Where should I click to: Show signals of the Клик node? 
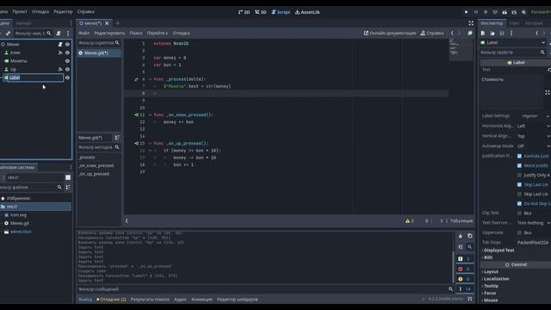tap(60, 53)
